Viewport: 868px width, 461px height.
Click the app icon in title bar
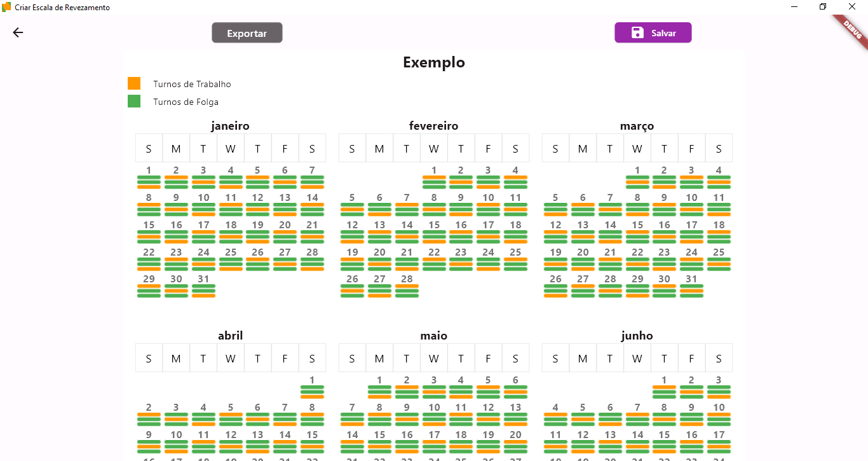click(7, 7)
